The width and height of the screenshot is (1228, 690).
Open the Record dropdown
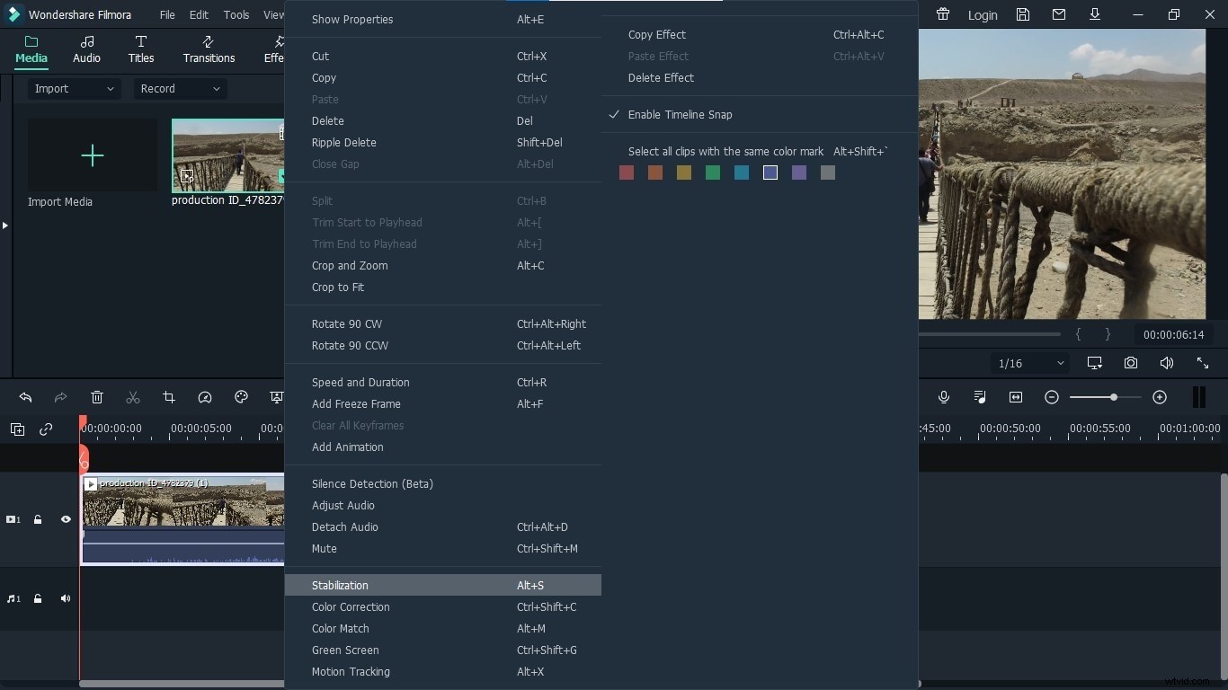(x=179, y=89)
